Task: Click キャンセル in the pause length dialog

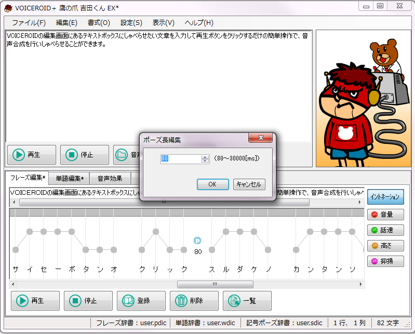Action: point(249,184)
